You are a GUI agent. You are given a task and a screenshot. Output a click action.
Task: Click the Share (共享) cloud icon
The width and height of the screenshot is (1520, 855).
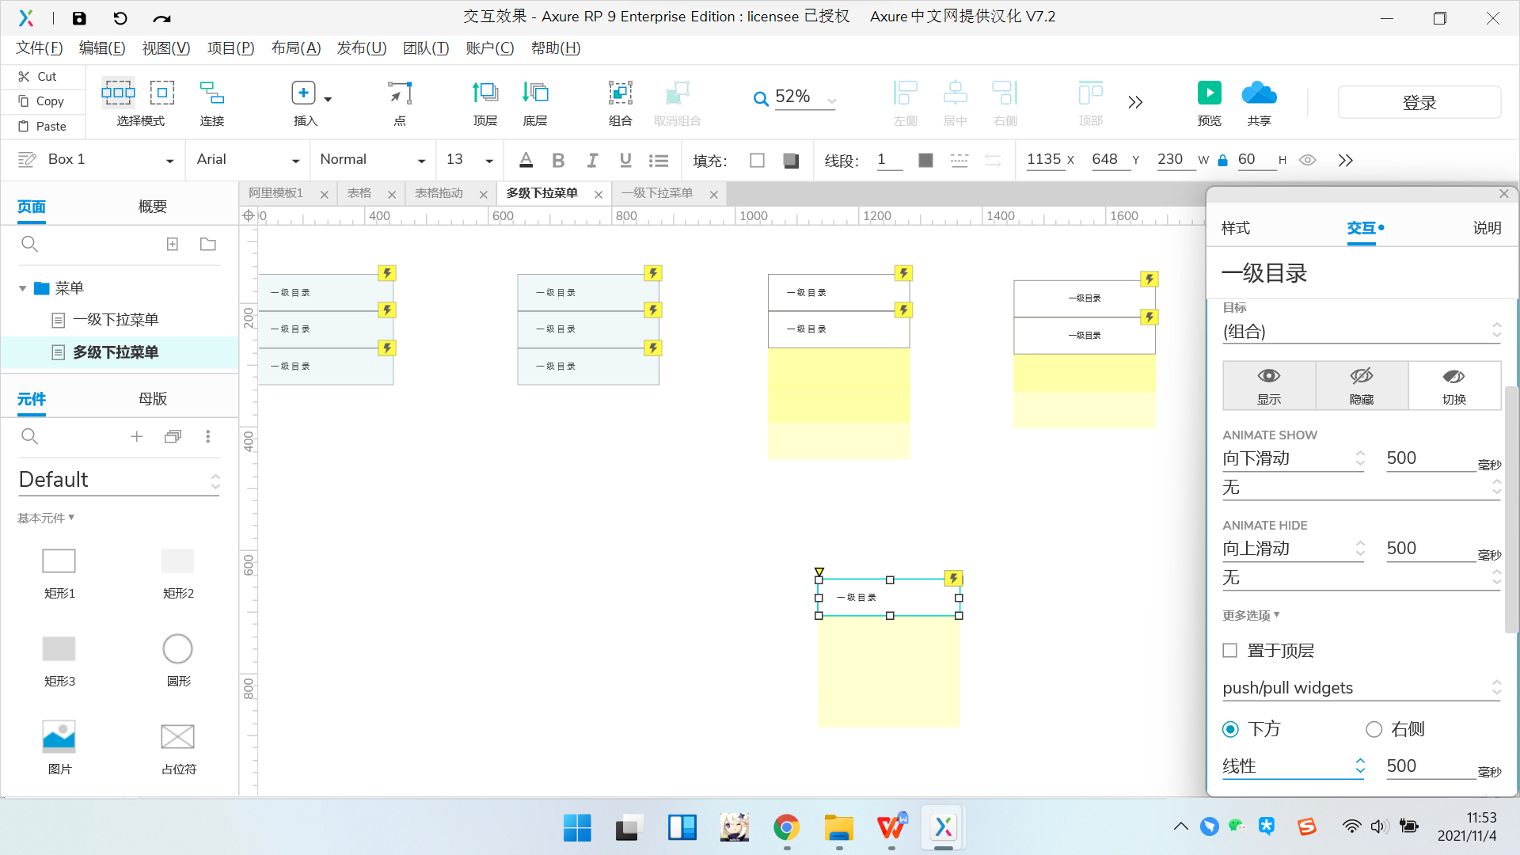click(1259, 93)
